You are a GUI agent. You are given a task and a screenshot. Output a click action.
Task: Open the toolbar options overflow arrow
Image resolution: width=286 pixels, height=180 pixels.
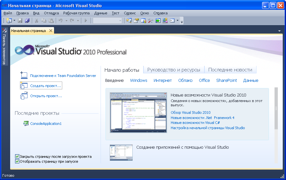tap(182, 22)
